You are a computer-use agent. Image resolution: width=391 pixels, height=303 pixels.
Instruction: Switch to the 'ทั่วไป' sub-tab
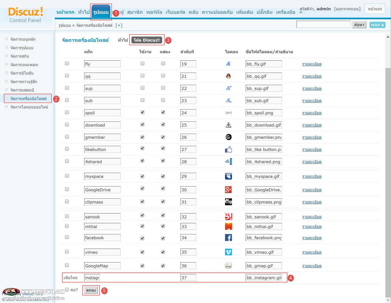(123, 40)
